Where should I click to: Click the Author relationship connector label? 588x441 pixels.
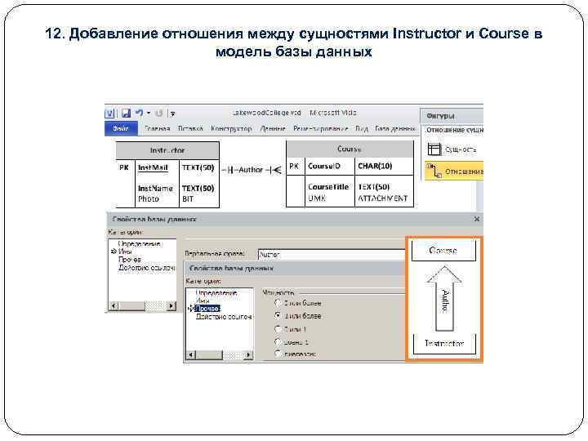(x=251, y=170)
